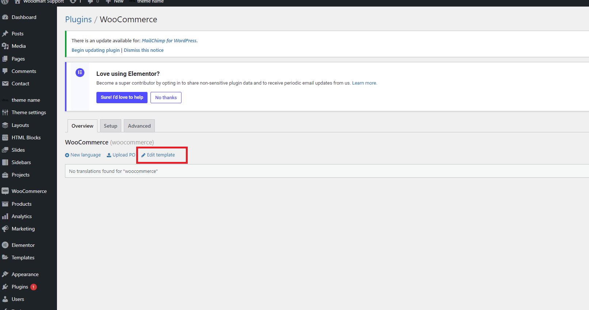Image resolution: width=589 pixels, height=310 pixels.
Task: Switch to the Advanced tab
Action: (x=139, y=126)
